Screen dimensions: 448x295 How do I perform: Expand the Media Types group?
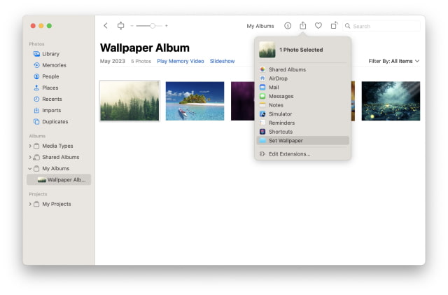coord(30,146)
